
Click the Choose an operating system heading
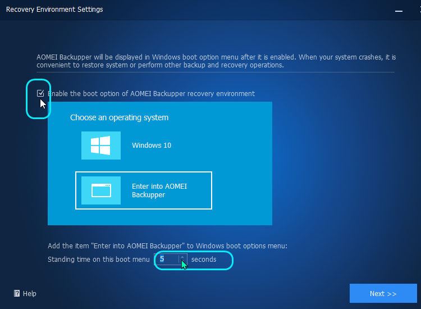pos(119,117)
